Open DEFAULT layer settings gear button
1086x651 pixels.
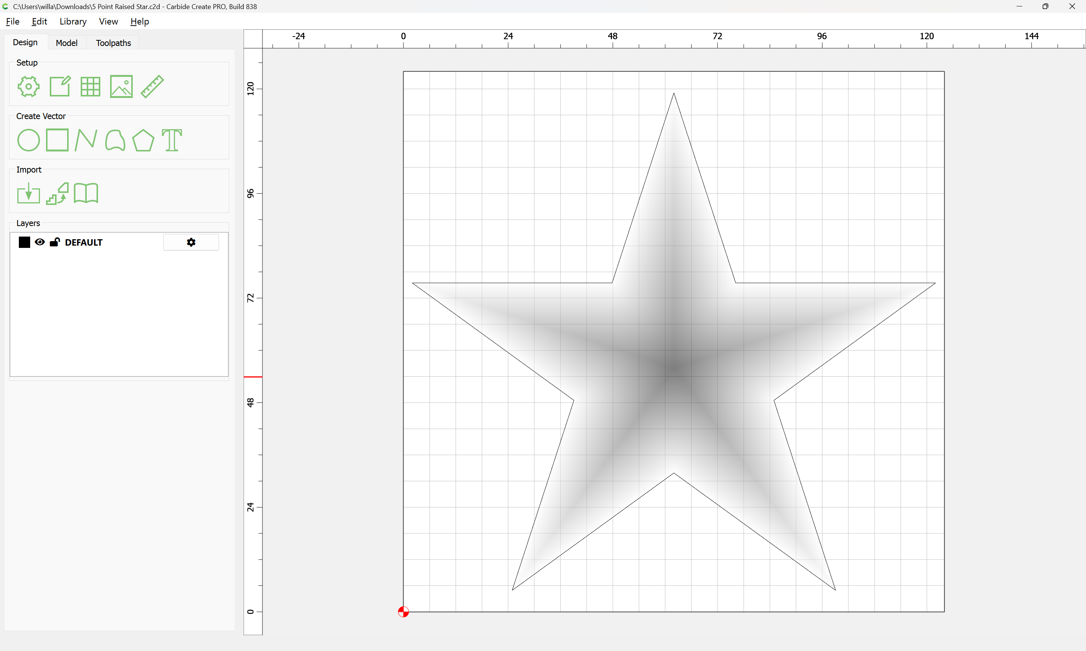point(191,242)
